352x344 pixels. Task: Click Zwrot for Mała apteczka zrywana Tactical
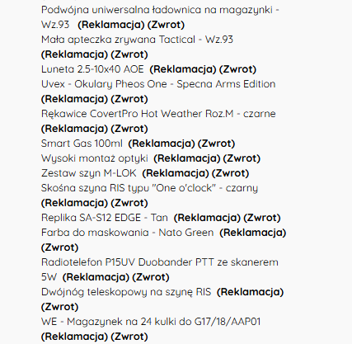129,54
